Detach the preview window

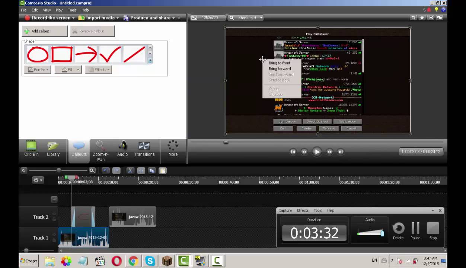440,17
